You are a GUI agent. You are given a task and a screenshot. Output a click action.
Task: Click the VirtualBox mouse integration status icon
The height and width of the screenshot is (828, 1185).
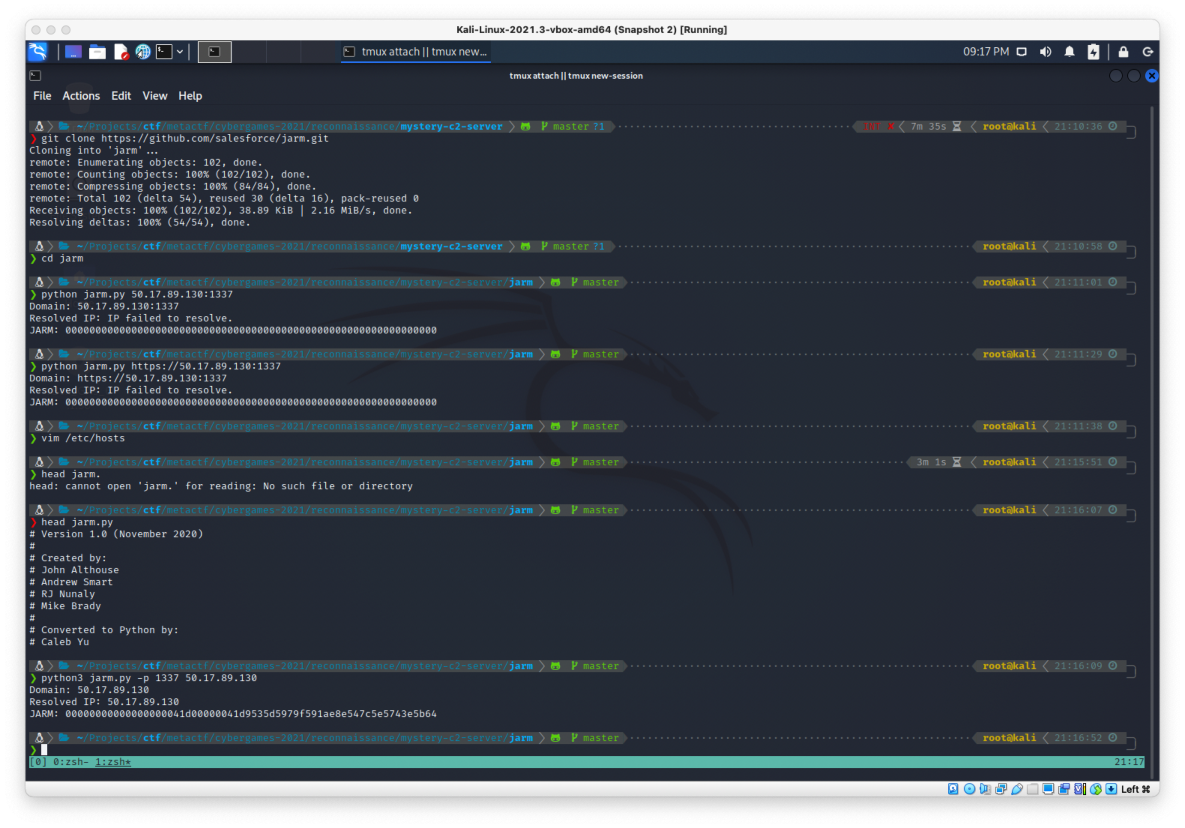pos(1096,789)
